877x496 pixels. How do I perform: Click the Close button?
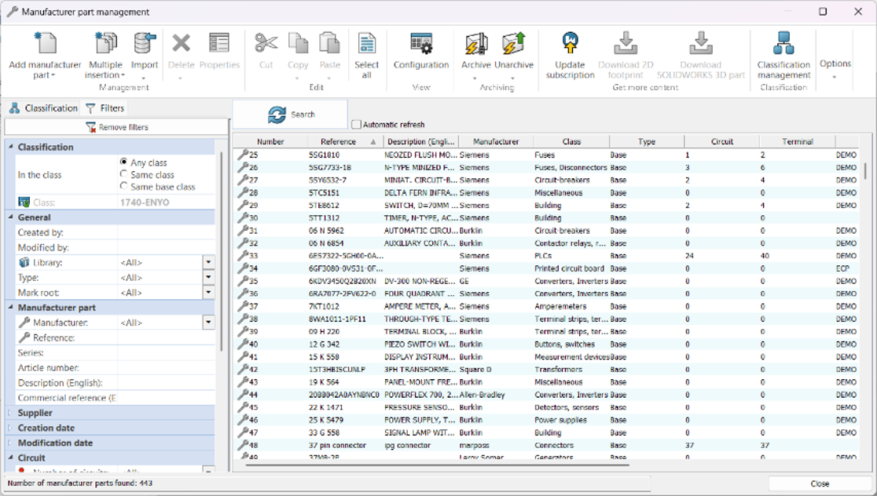820,483
